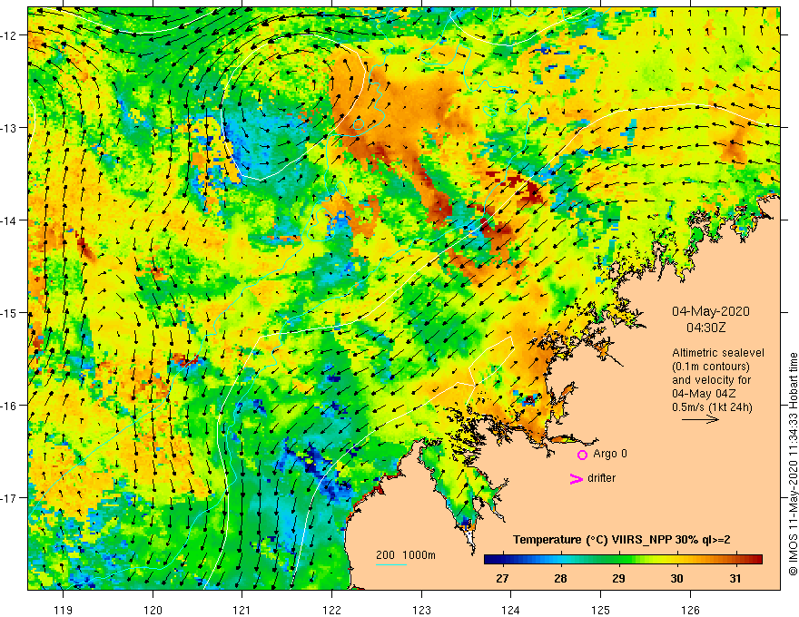This screenshot has width=799, height=617.
Task: Click the dark red end of temperature colorbar
Action: [x=758, y=559]
